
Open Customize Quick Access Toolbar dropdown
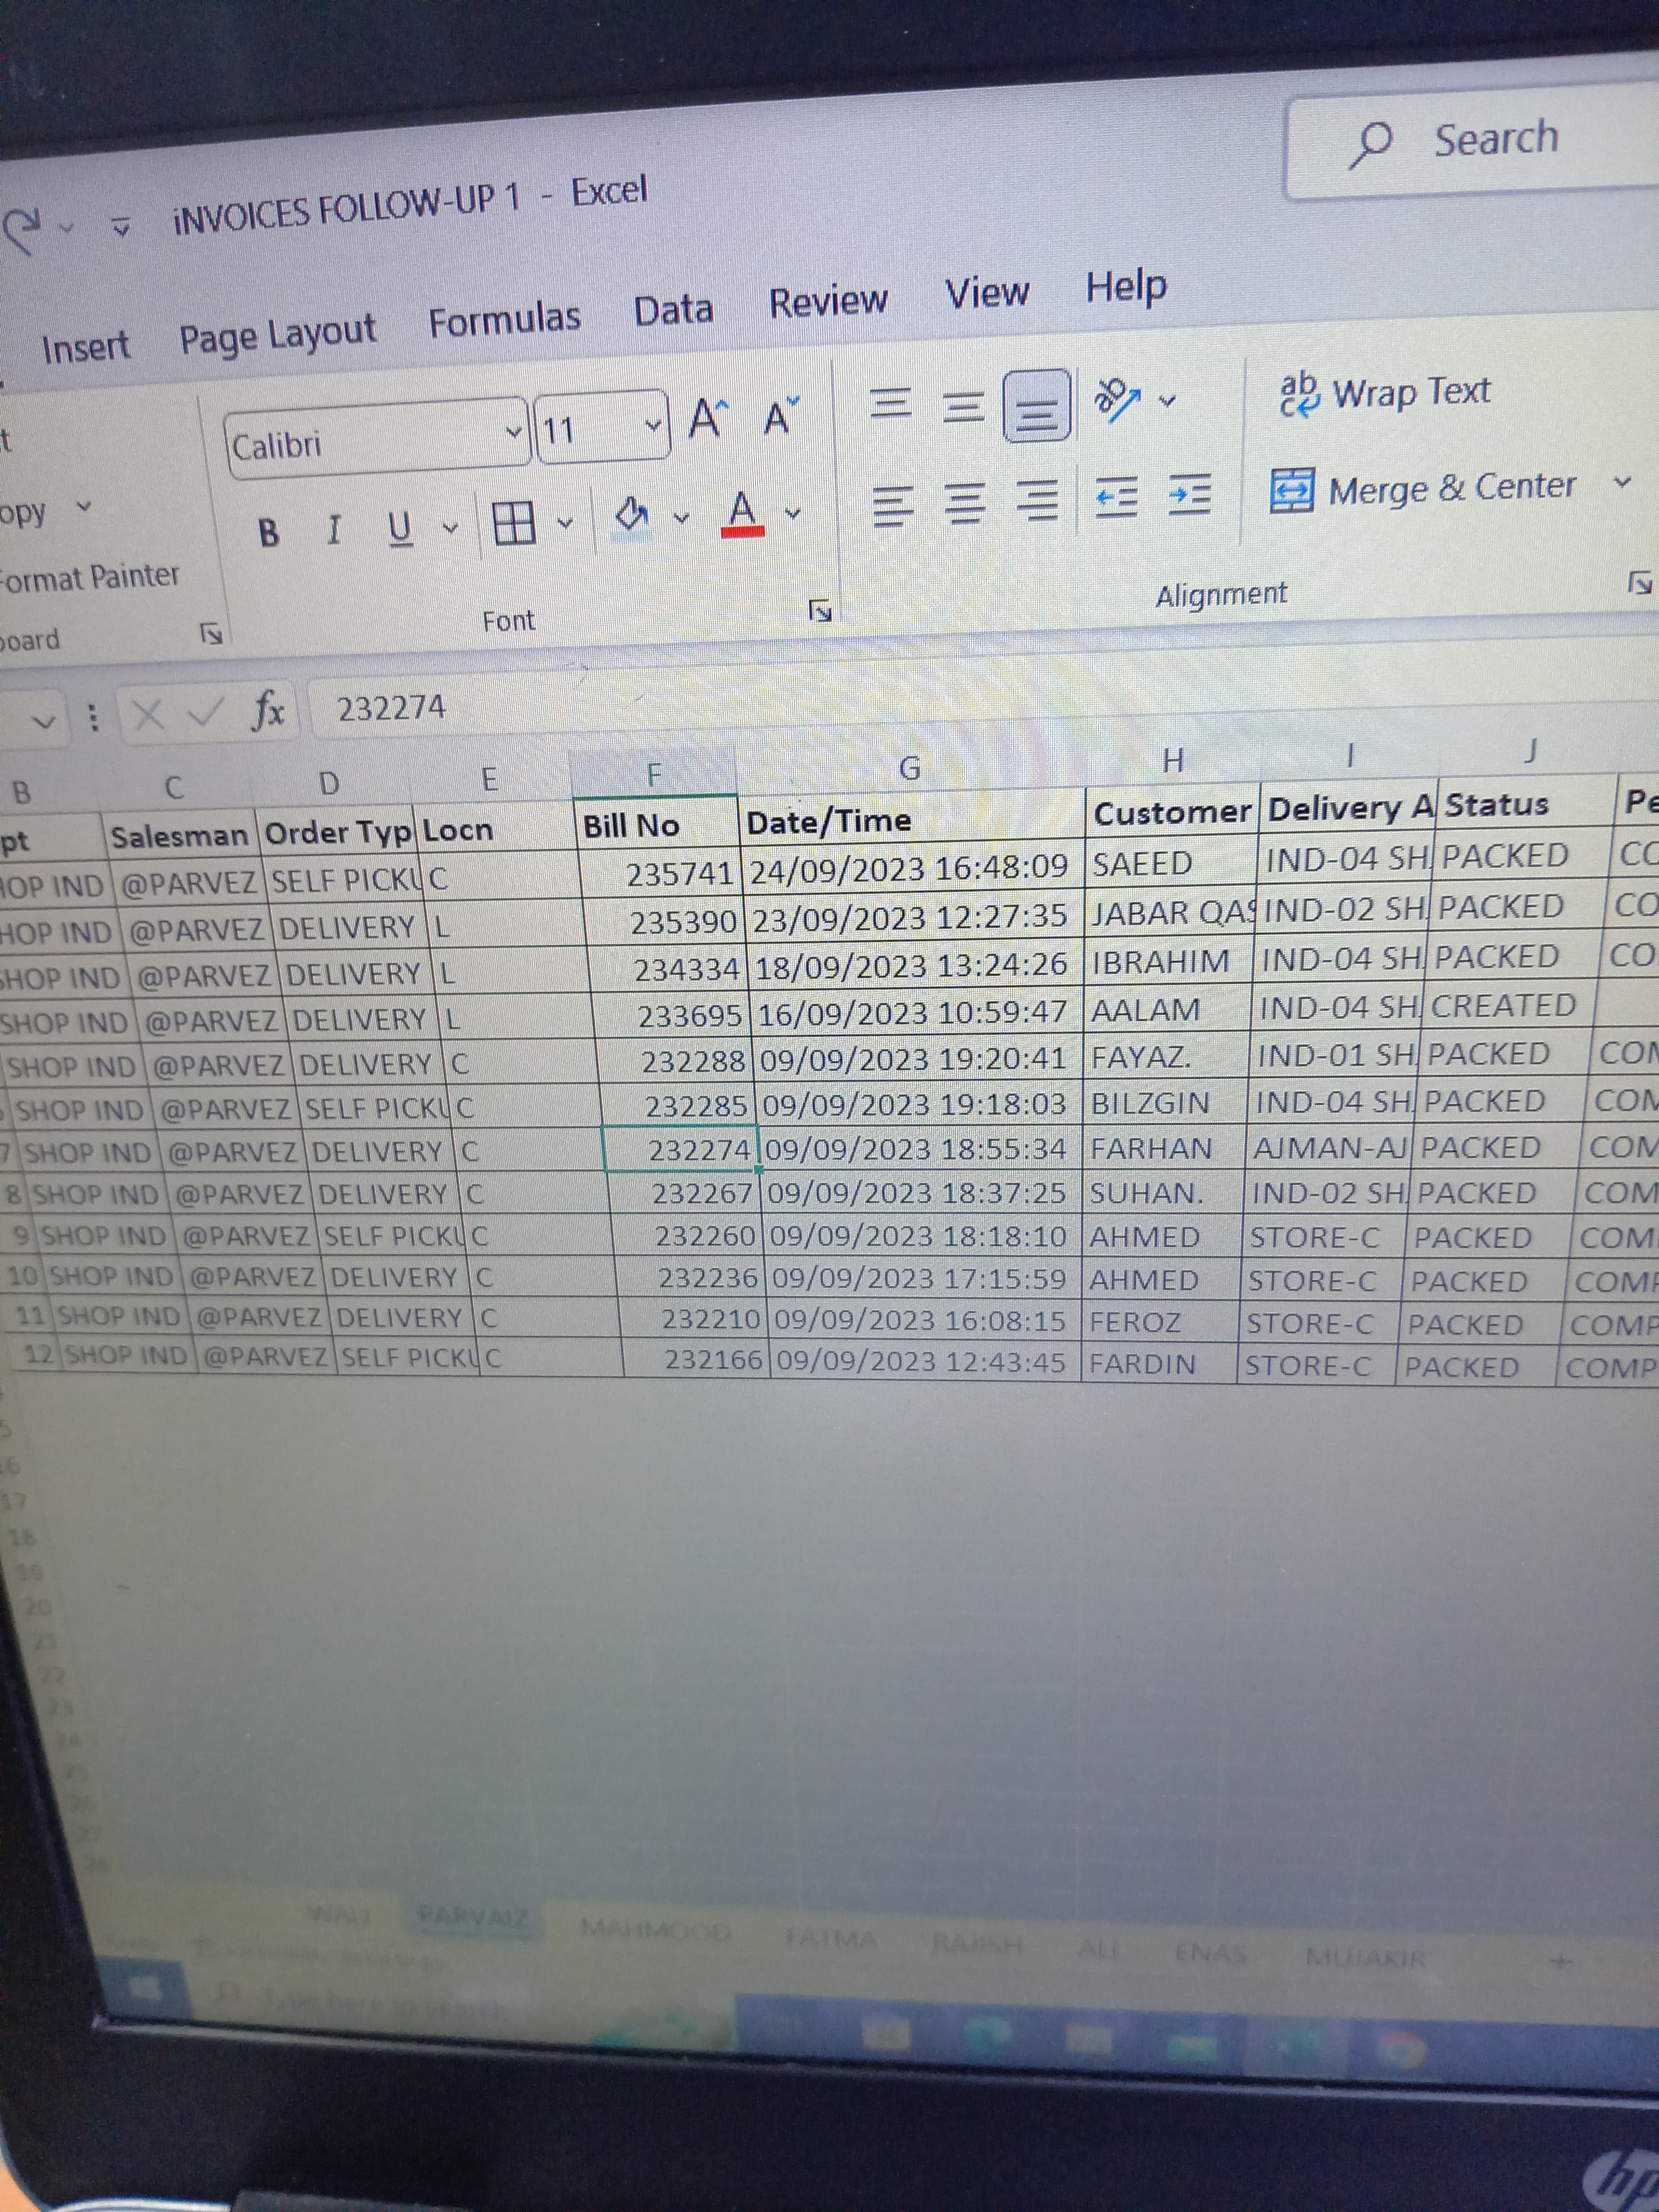tap(121, 227)
